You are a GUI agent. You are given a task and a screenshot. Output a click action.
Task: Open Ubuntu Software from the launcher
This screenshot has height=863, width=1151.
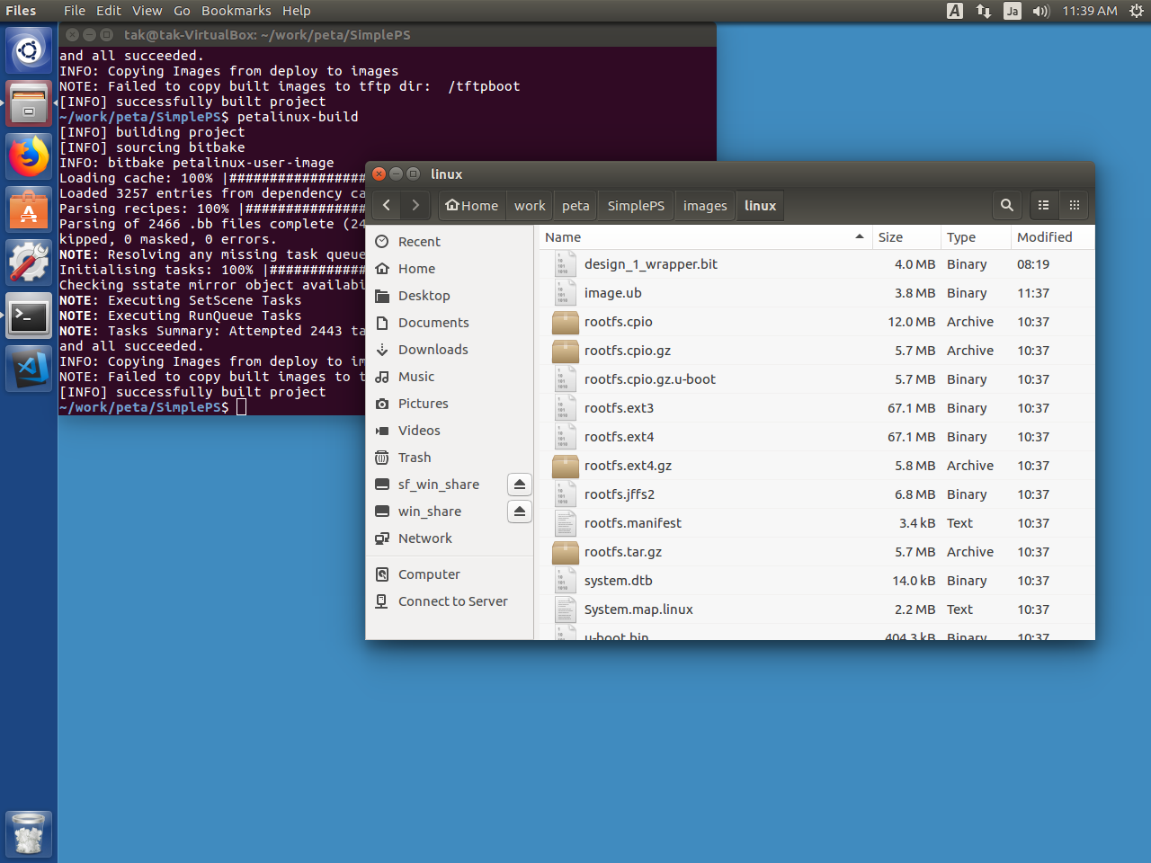coord(29,209)
